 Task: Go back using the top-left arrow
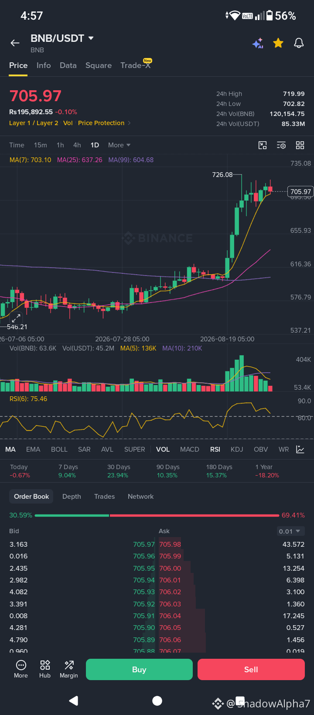15,43
